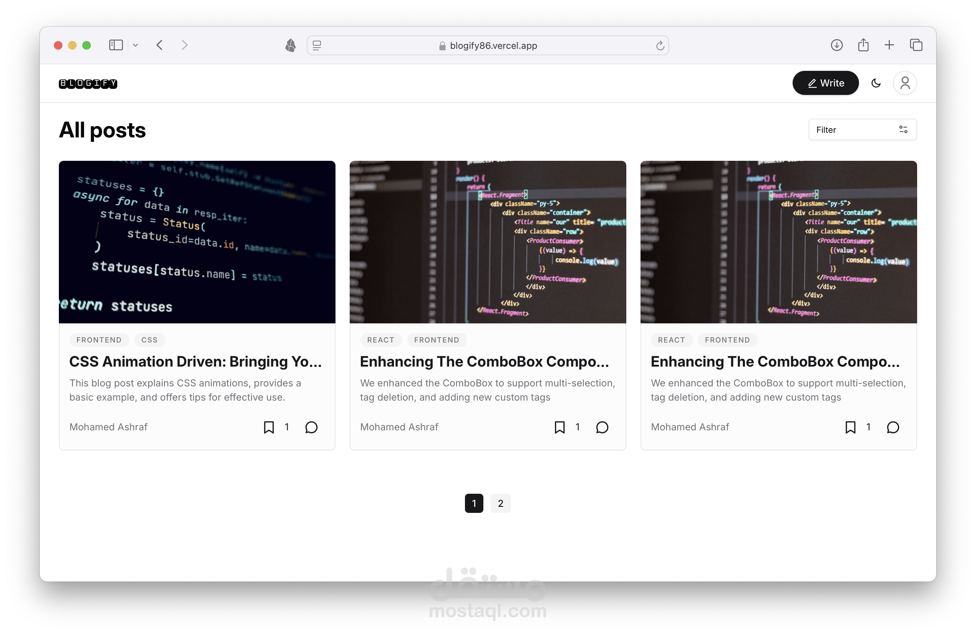976x634 pixels.
Task: Open comments on right ComboBox post
Action: pyautogui.click(x=893, y=427)
